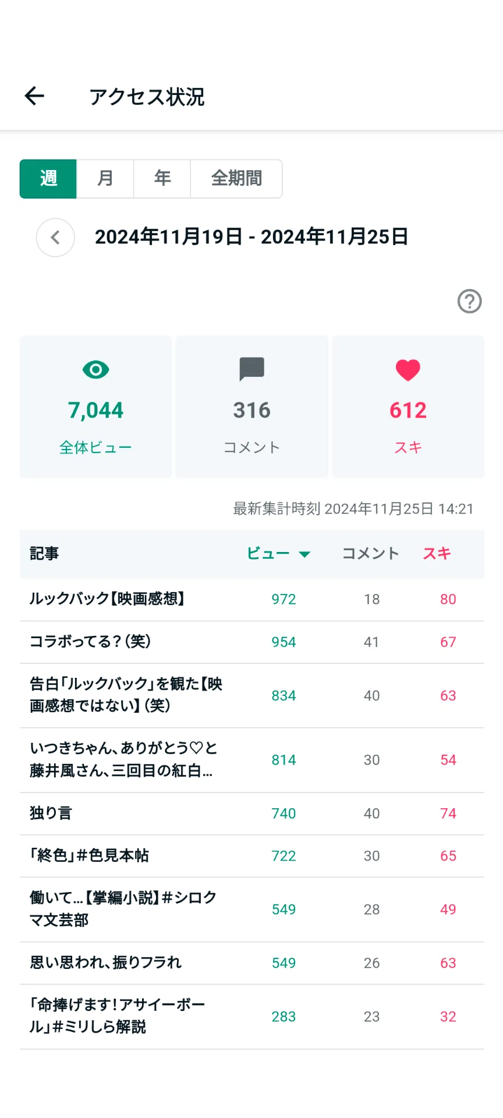Toggle the ビュー column sort arrow

[x=304, y=554]
